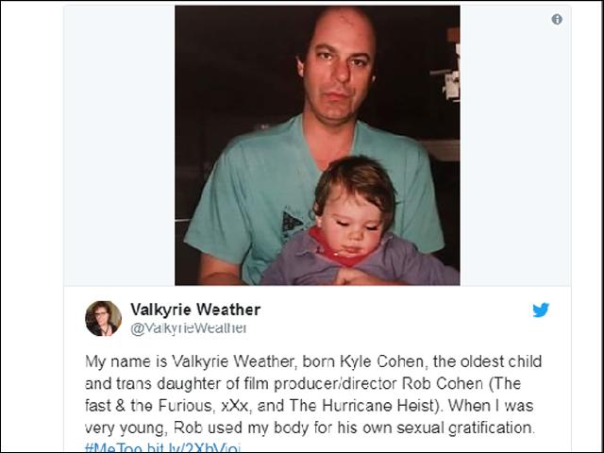This screenshot has width=604, height=453.
Task: Click the words "the oldest child" in the tweet
Action: pos(484,363)
